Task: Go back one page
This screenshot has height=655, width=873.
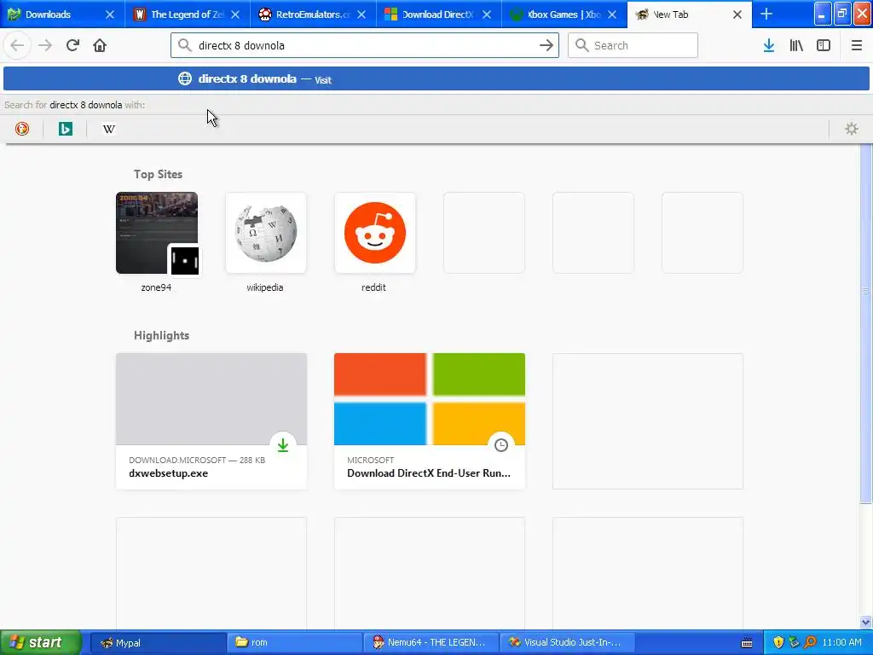Action: pos(17,45)
